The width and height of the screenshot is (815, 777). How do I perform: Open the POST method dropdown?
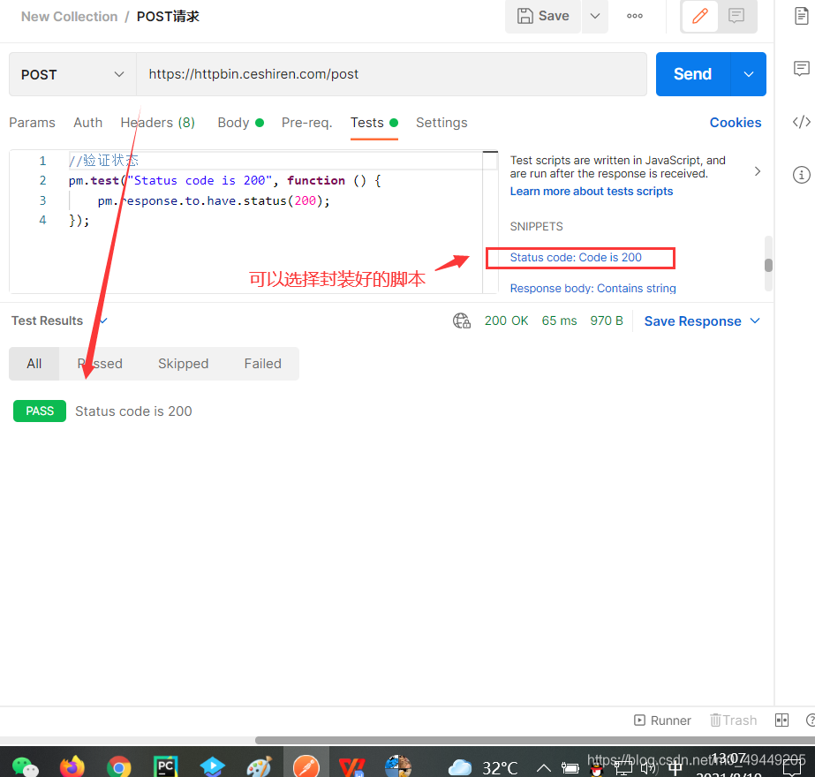(72, 74)
